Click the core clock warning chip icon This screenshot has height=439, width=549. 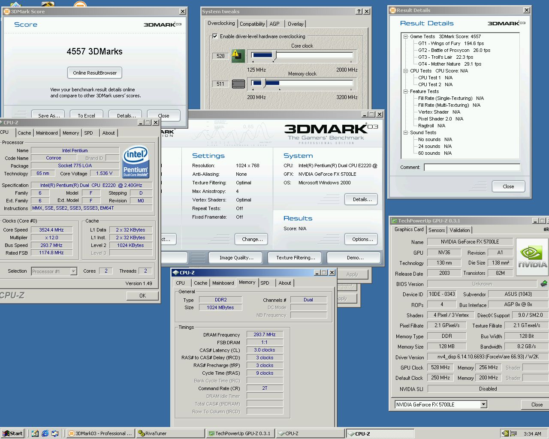[238, 56]
